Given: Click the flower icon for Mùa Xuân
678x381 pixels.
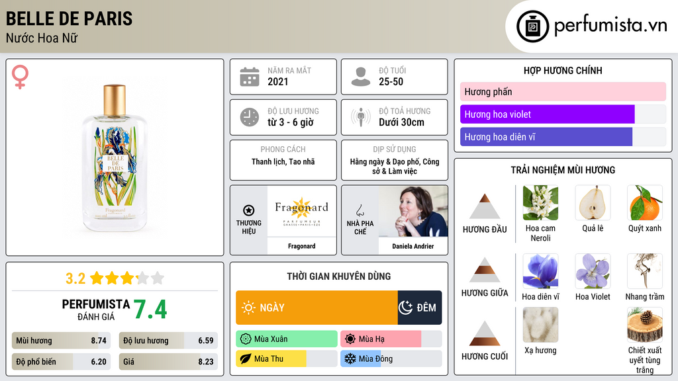Looking at the screenshot, I should pyautogui.click(x=246, y=339).
